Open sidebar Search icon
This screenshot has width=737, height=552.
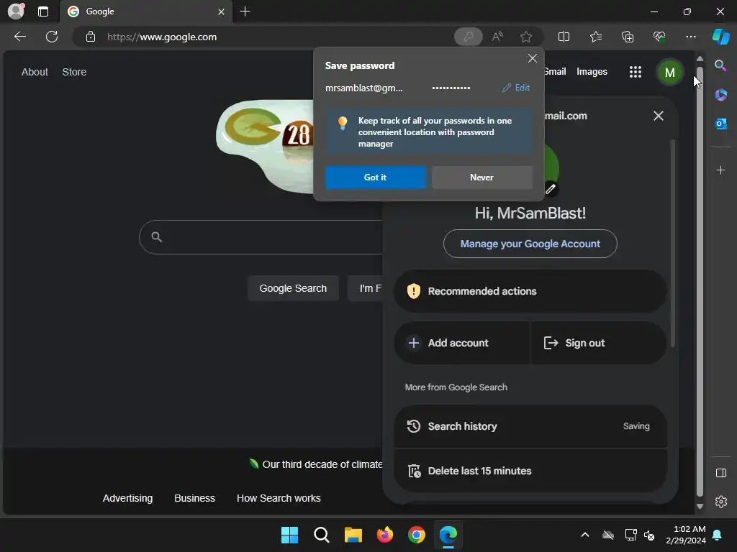click(x=720, y=65)
